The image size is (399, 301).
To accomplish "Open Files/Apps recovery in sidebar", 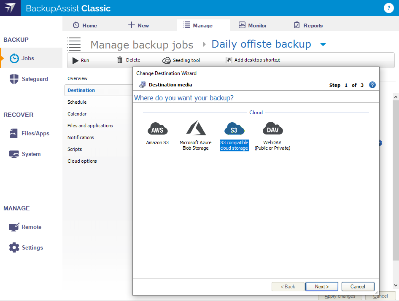I will 30,133.
